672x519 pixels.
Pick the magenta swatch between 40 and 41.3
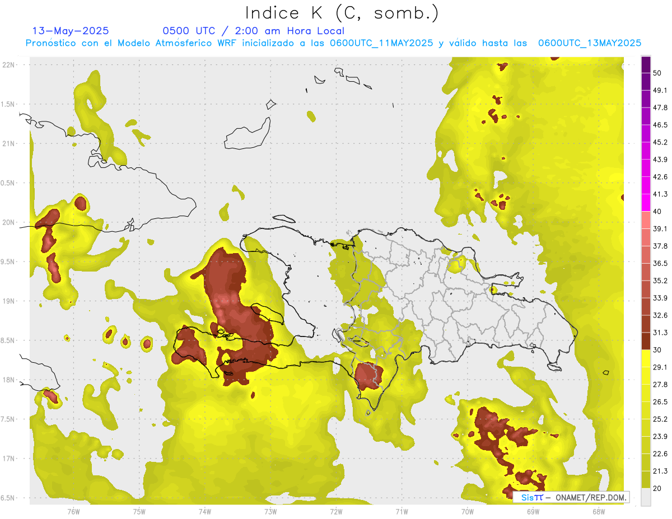coord(646,203)
